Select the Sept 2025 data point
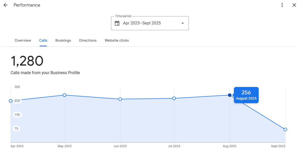 click(285, 129)
